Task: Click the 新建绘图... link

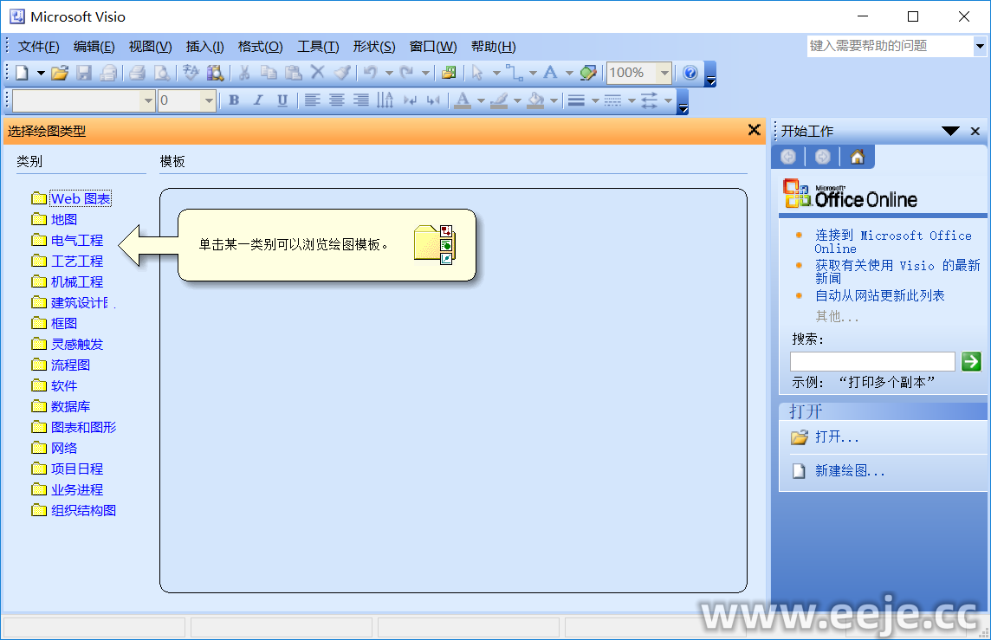Action: click(x=850, y=471)
